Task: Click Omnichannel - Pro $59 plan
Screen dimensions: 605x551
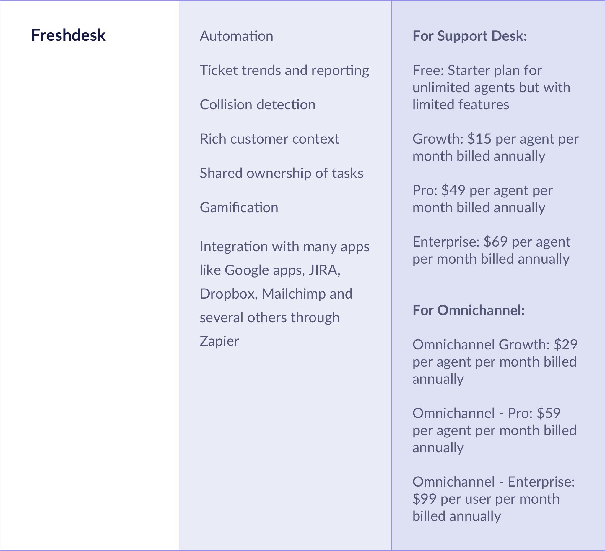Action: coord(494,430)
